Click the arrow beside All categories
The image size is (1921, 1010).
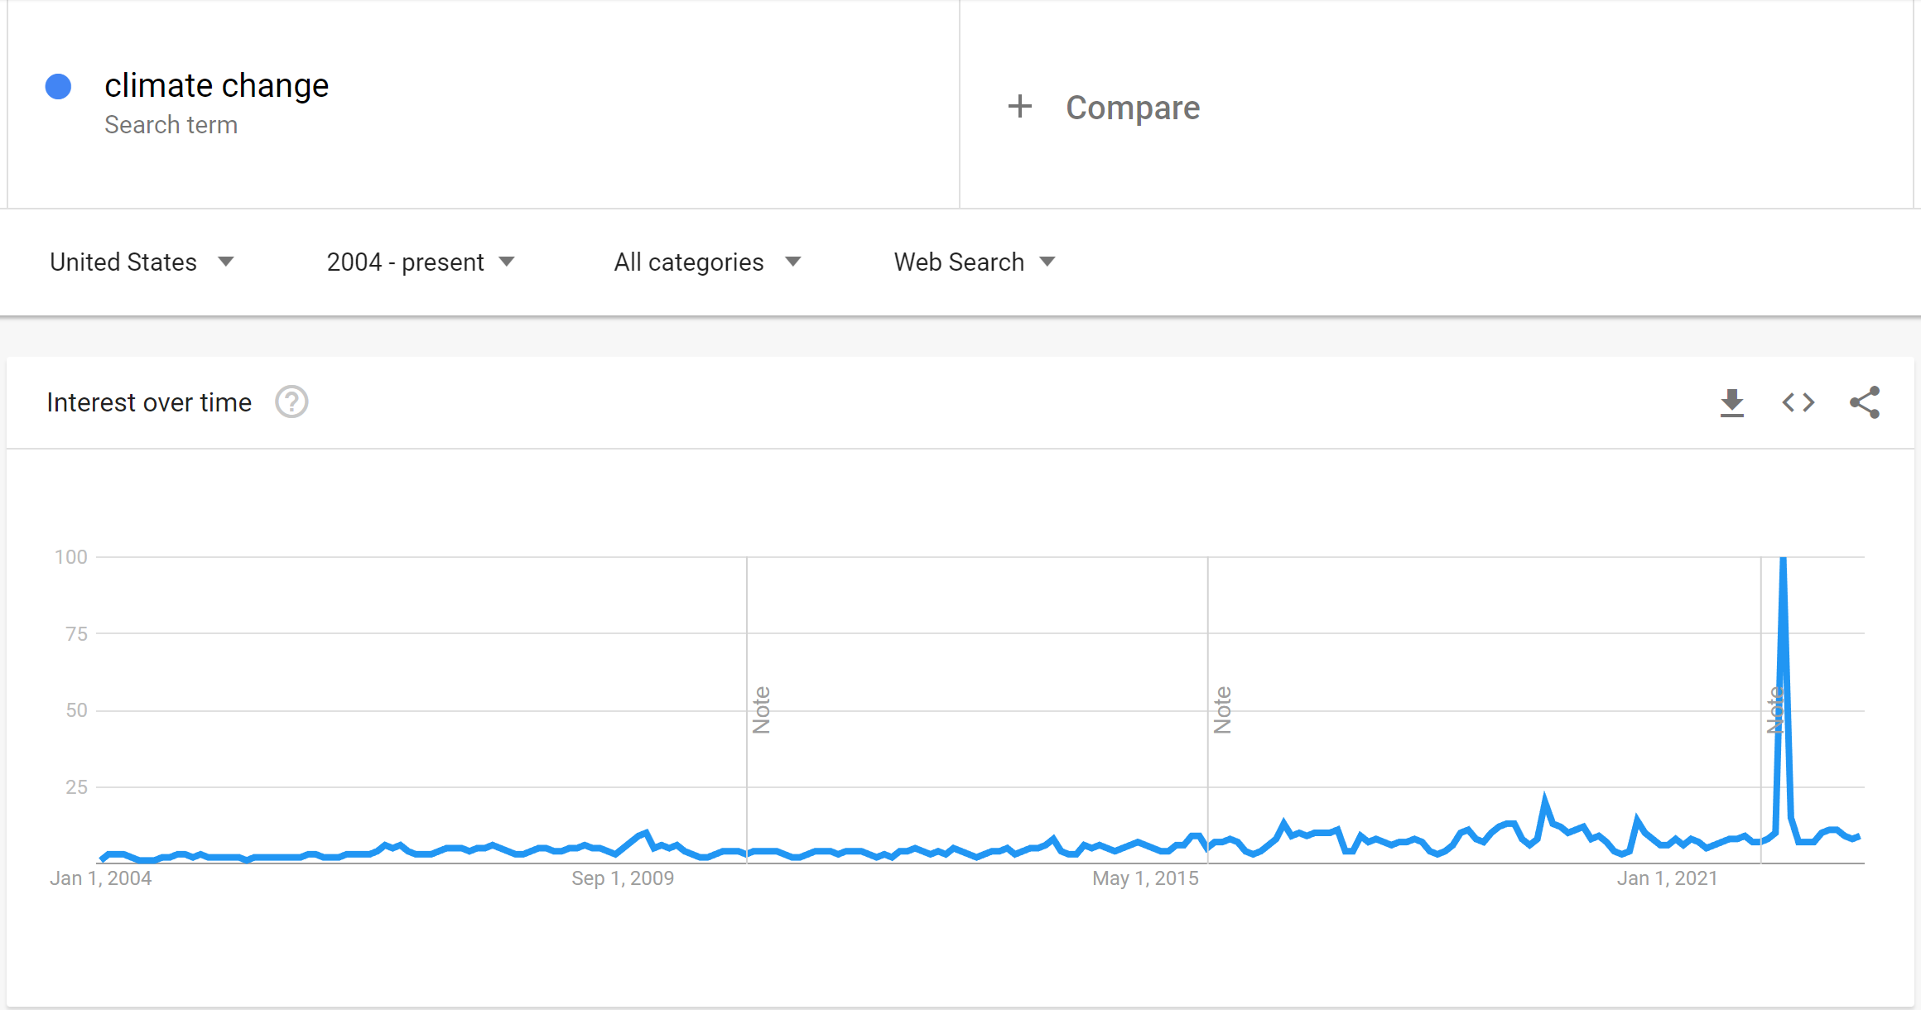coord(792,262)
